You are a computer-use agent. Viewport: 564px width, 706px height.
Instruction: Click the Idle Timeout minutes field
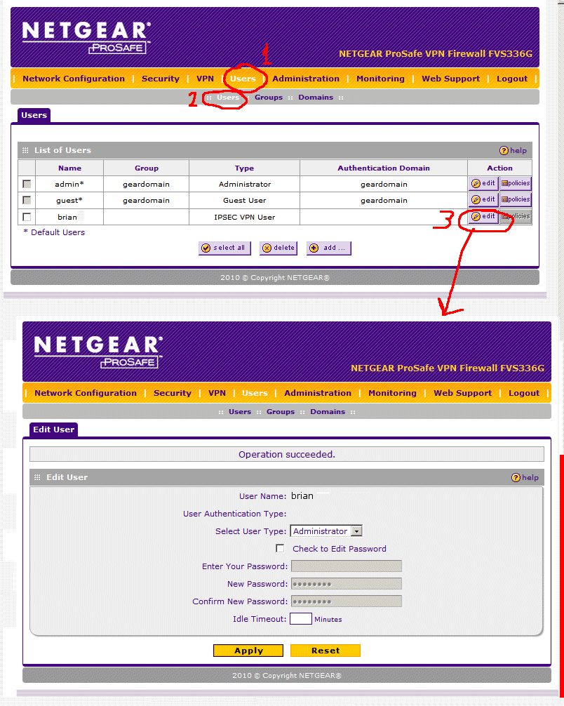tap(301, 619)
